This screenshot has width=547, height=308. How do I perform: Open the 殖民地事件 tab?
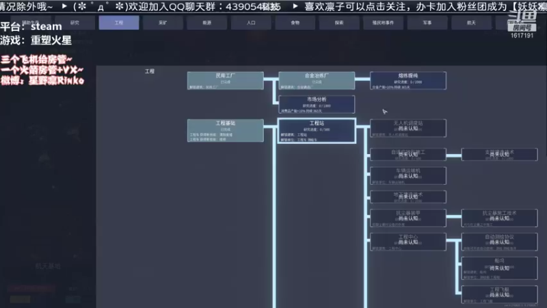click(x=383, y=23)
